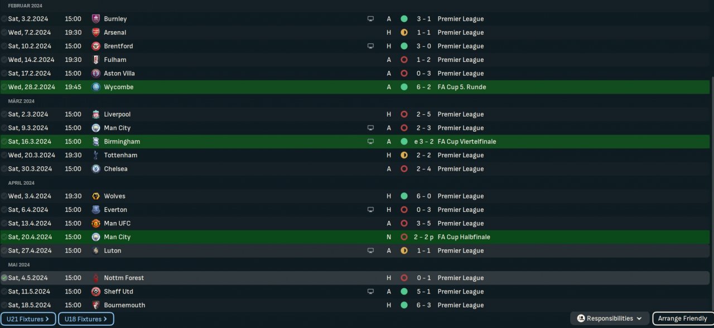Open the 2 - 2 p Man City semifinal result
The height and width of the screenshot is (328, 714).
(x=424, y=237)
